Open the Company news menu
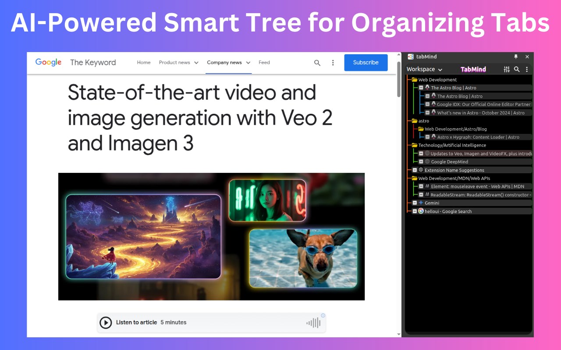The width and height of the screenshot is (561, 350). pyautogui.click(x=229, y=63)
